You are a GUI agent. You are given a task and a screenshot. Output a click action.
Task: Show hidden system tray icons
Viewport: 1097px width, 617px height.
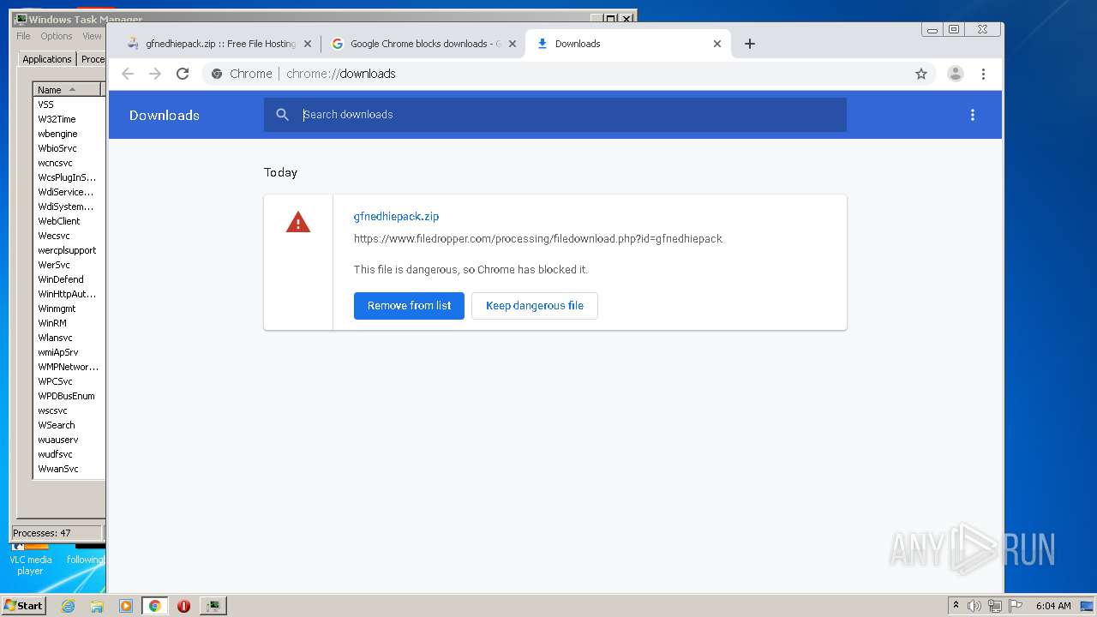956,606
